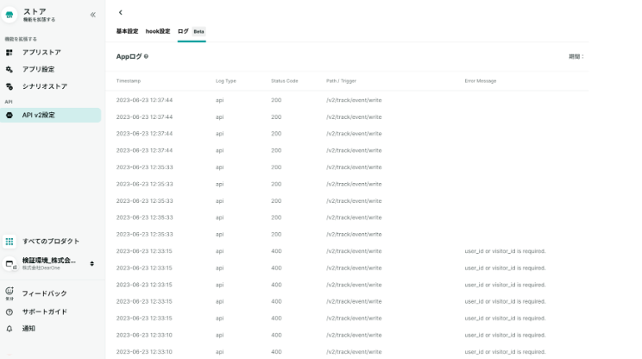Switch to the hook設定 tab
This screenshot has height=359, width=642.
point(158,31)
